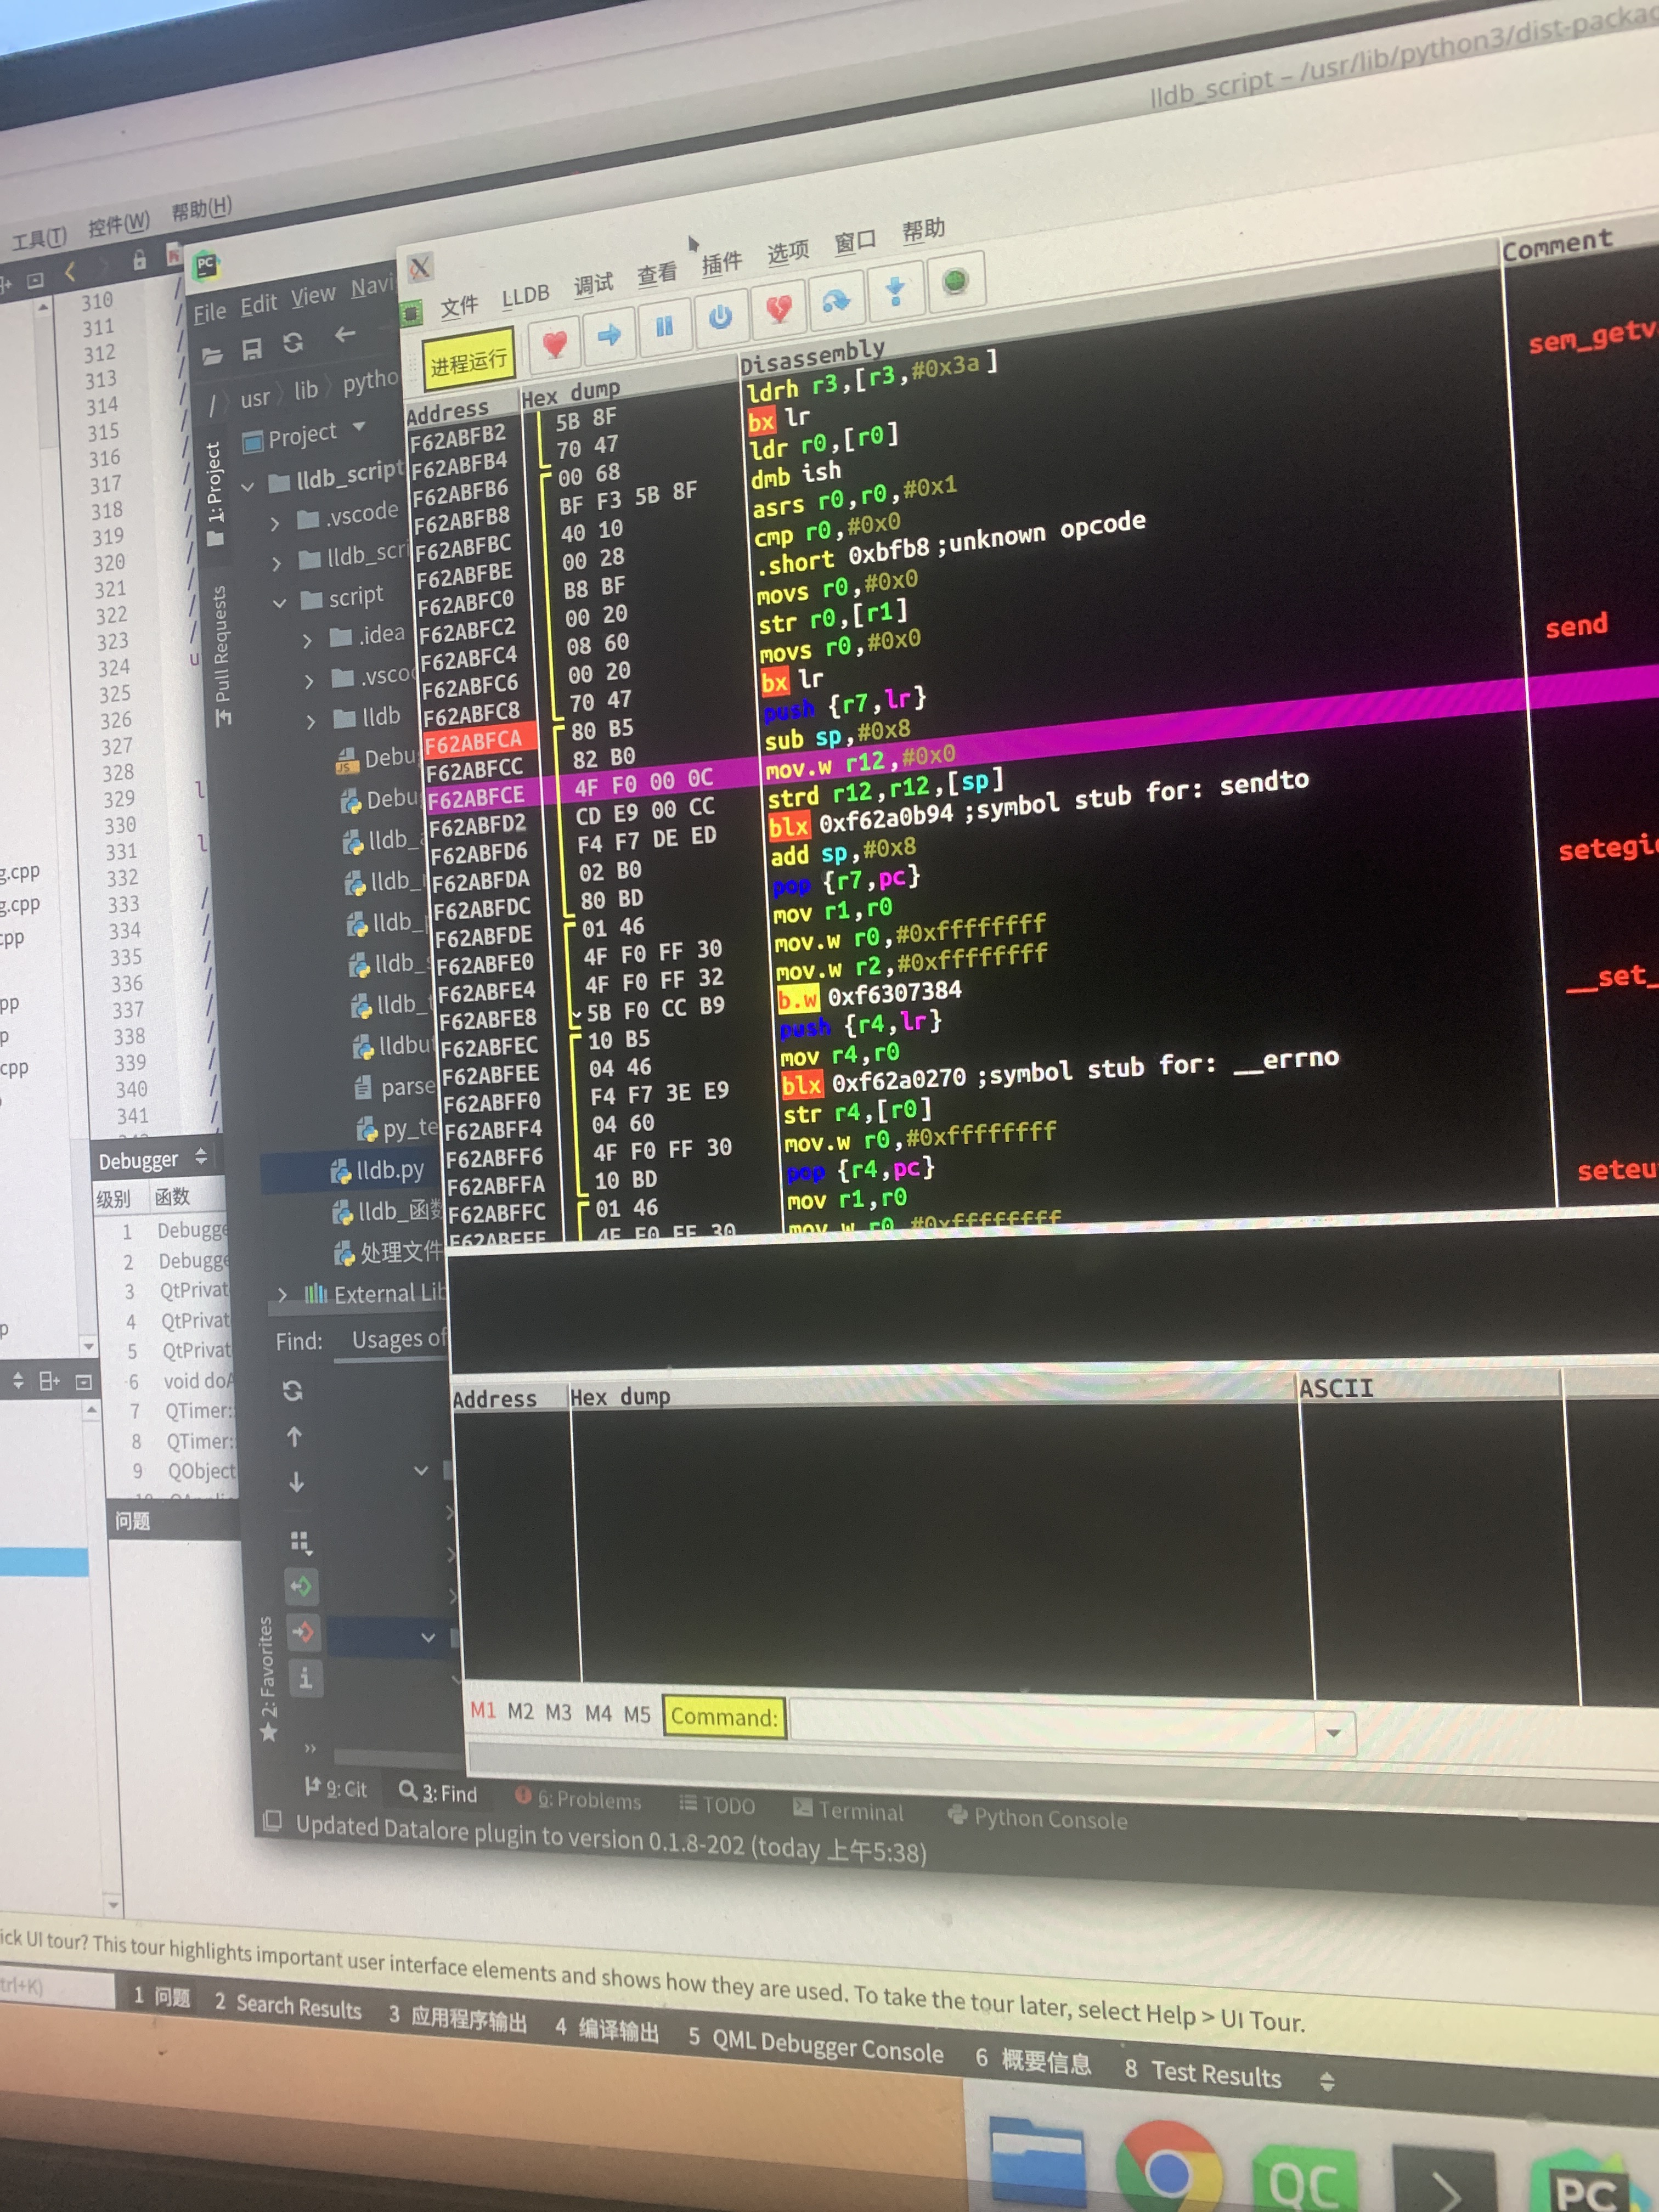Open the TODO tool window tab
The image size is (1659, 2212).
click(x=717, y=1804)
